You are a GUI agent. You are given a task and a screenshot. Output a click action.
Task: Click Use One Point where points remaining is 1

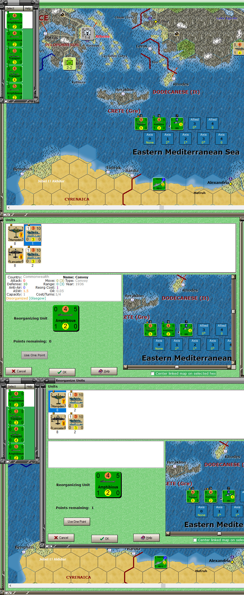click(x=77, y=522)
